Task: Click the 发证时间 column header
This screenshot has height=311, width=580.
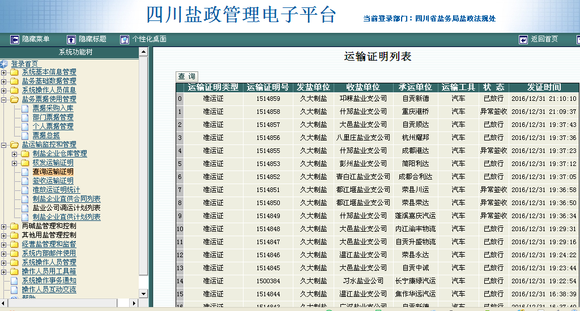Action: click(x=544, y=87)
